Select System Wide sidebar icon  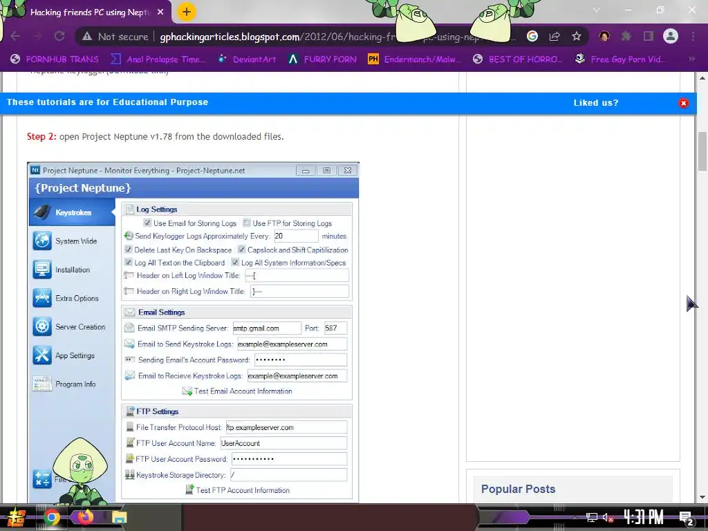tap(42, 241)
